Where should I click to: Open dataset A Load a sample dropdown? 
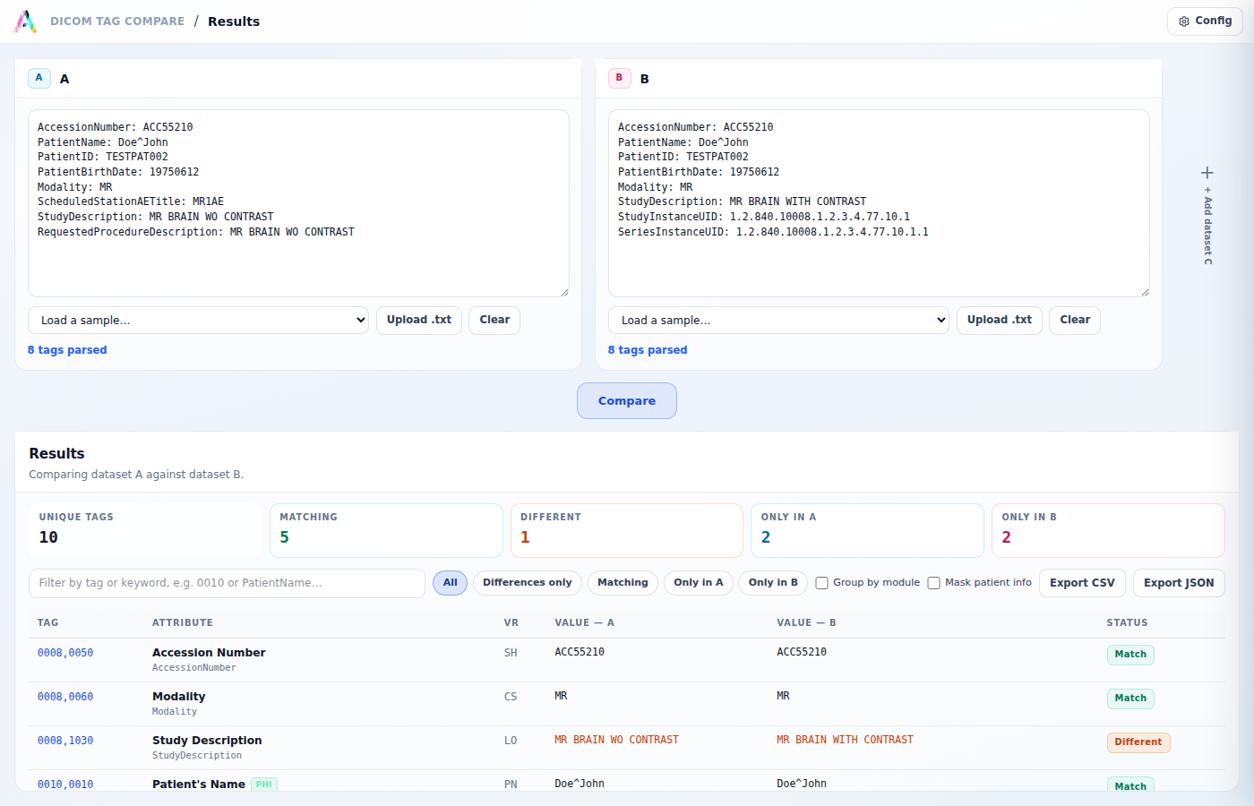pyautogui.click(x=198, y=321)
